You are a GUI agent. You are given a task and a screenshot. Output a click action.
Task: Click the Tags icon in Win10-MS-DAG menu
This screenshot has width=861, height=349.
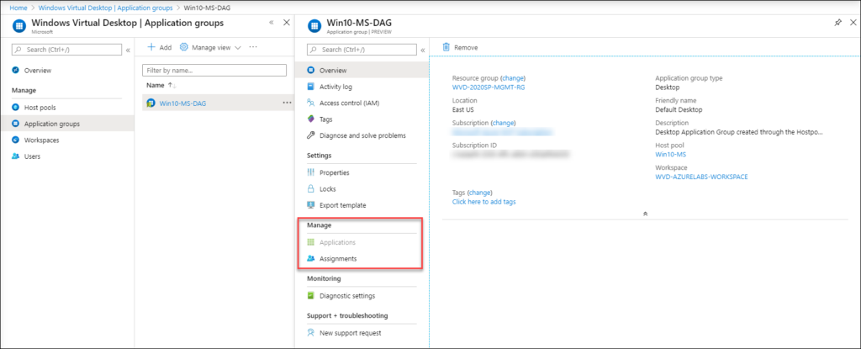(311, 119)
